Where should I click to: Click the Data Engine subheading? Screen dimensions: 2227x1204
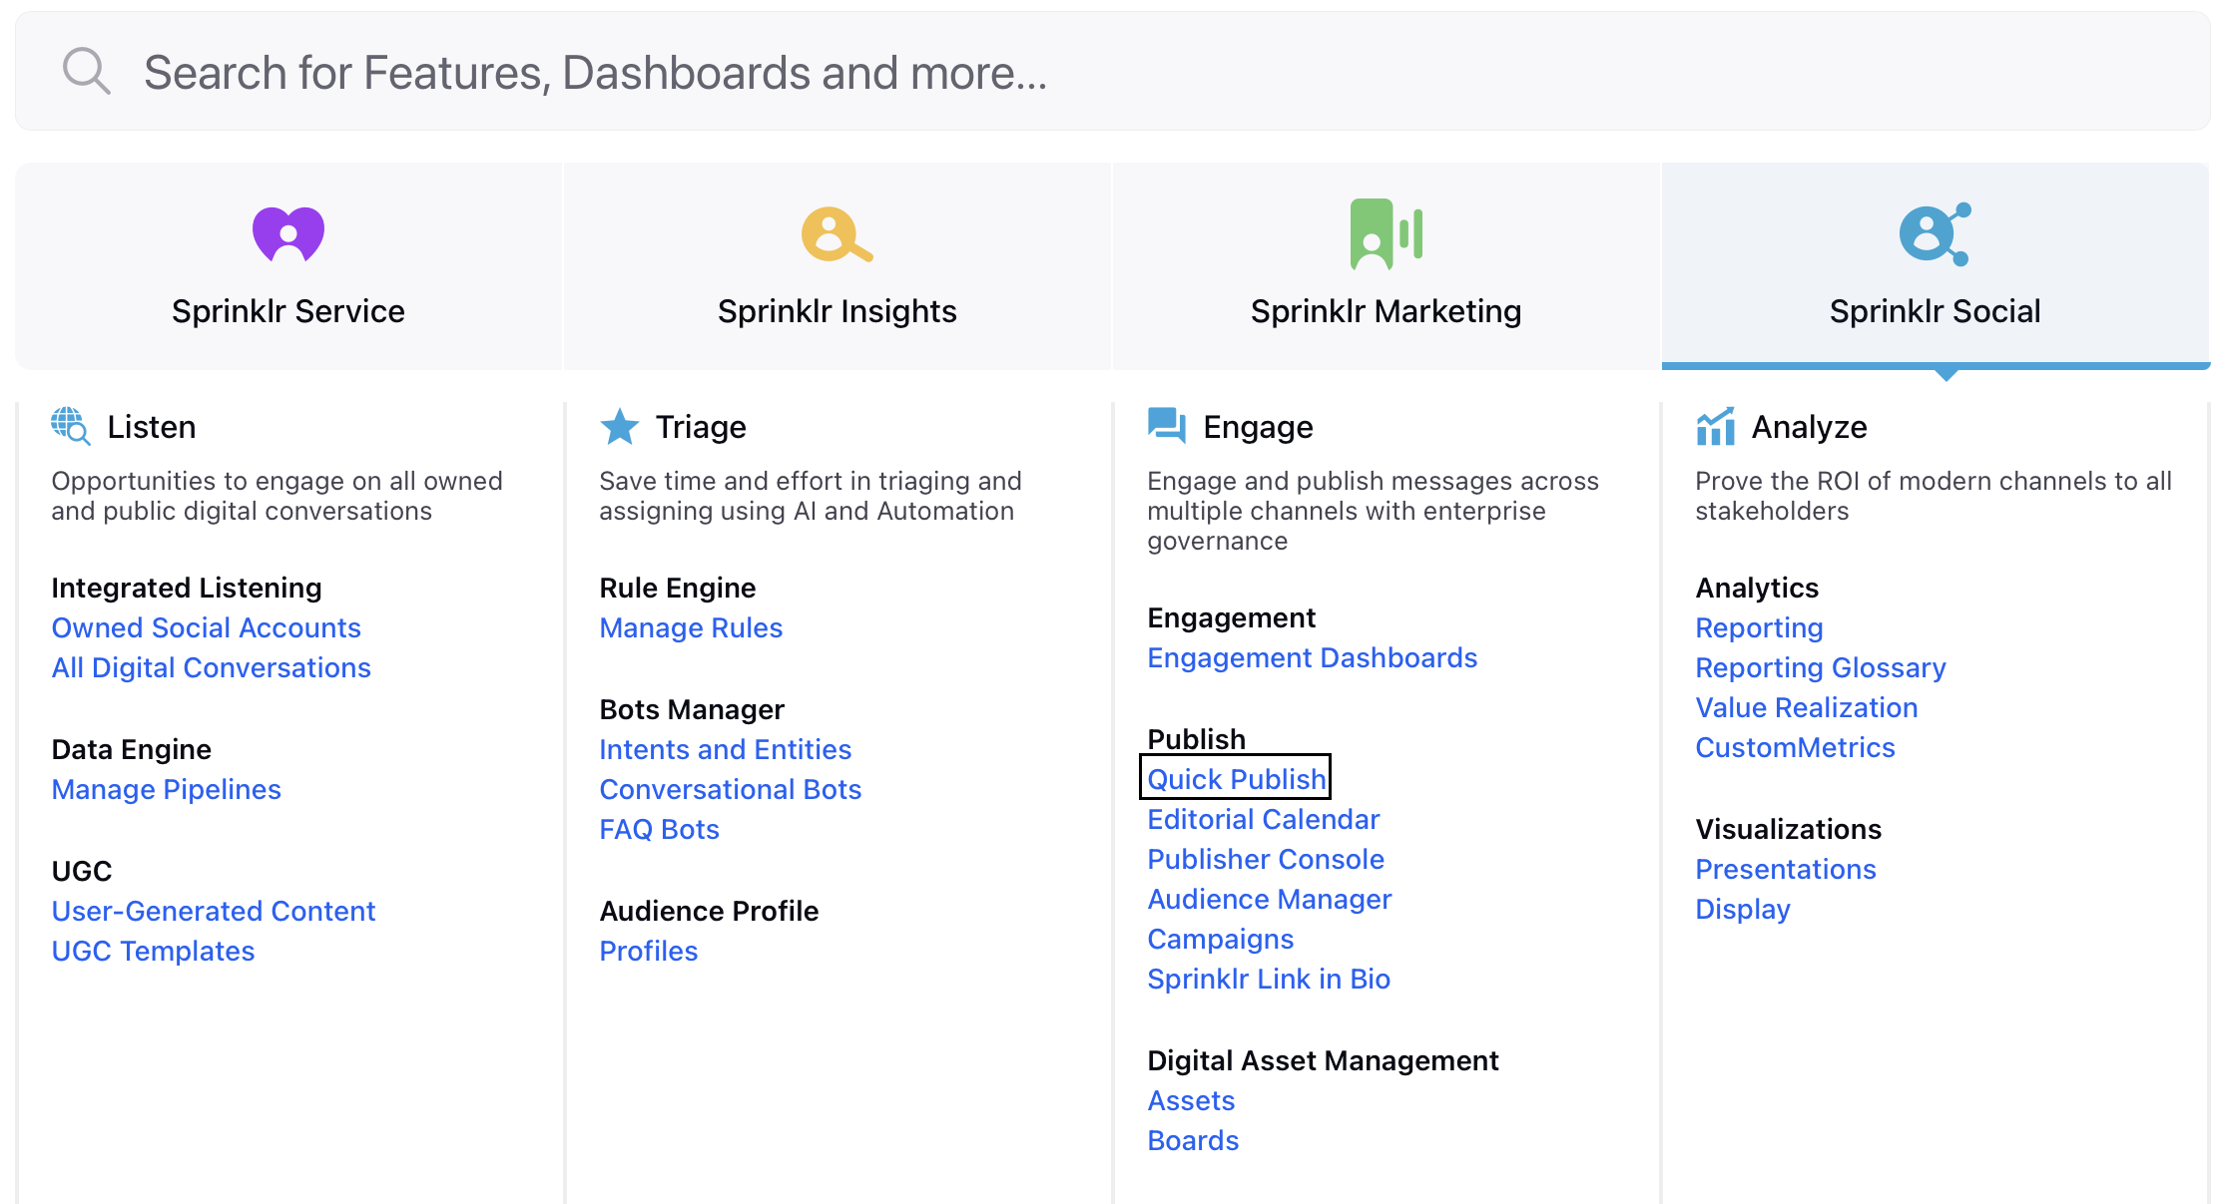click(x=131, y=749)
